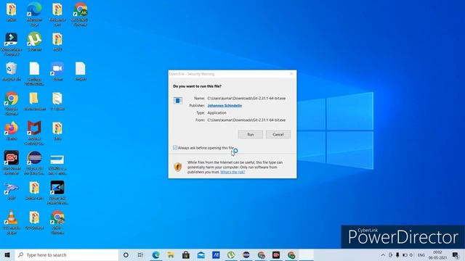Open Google Chrome desktop shortcut
Viewport: 465px width, 261px height.
coord(12,103)
